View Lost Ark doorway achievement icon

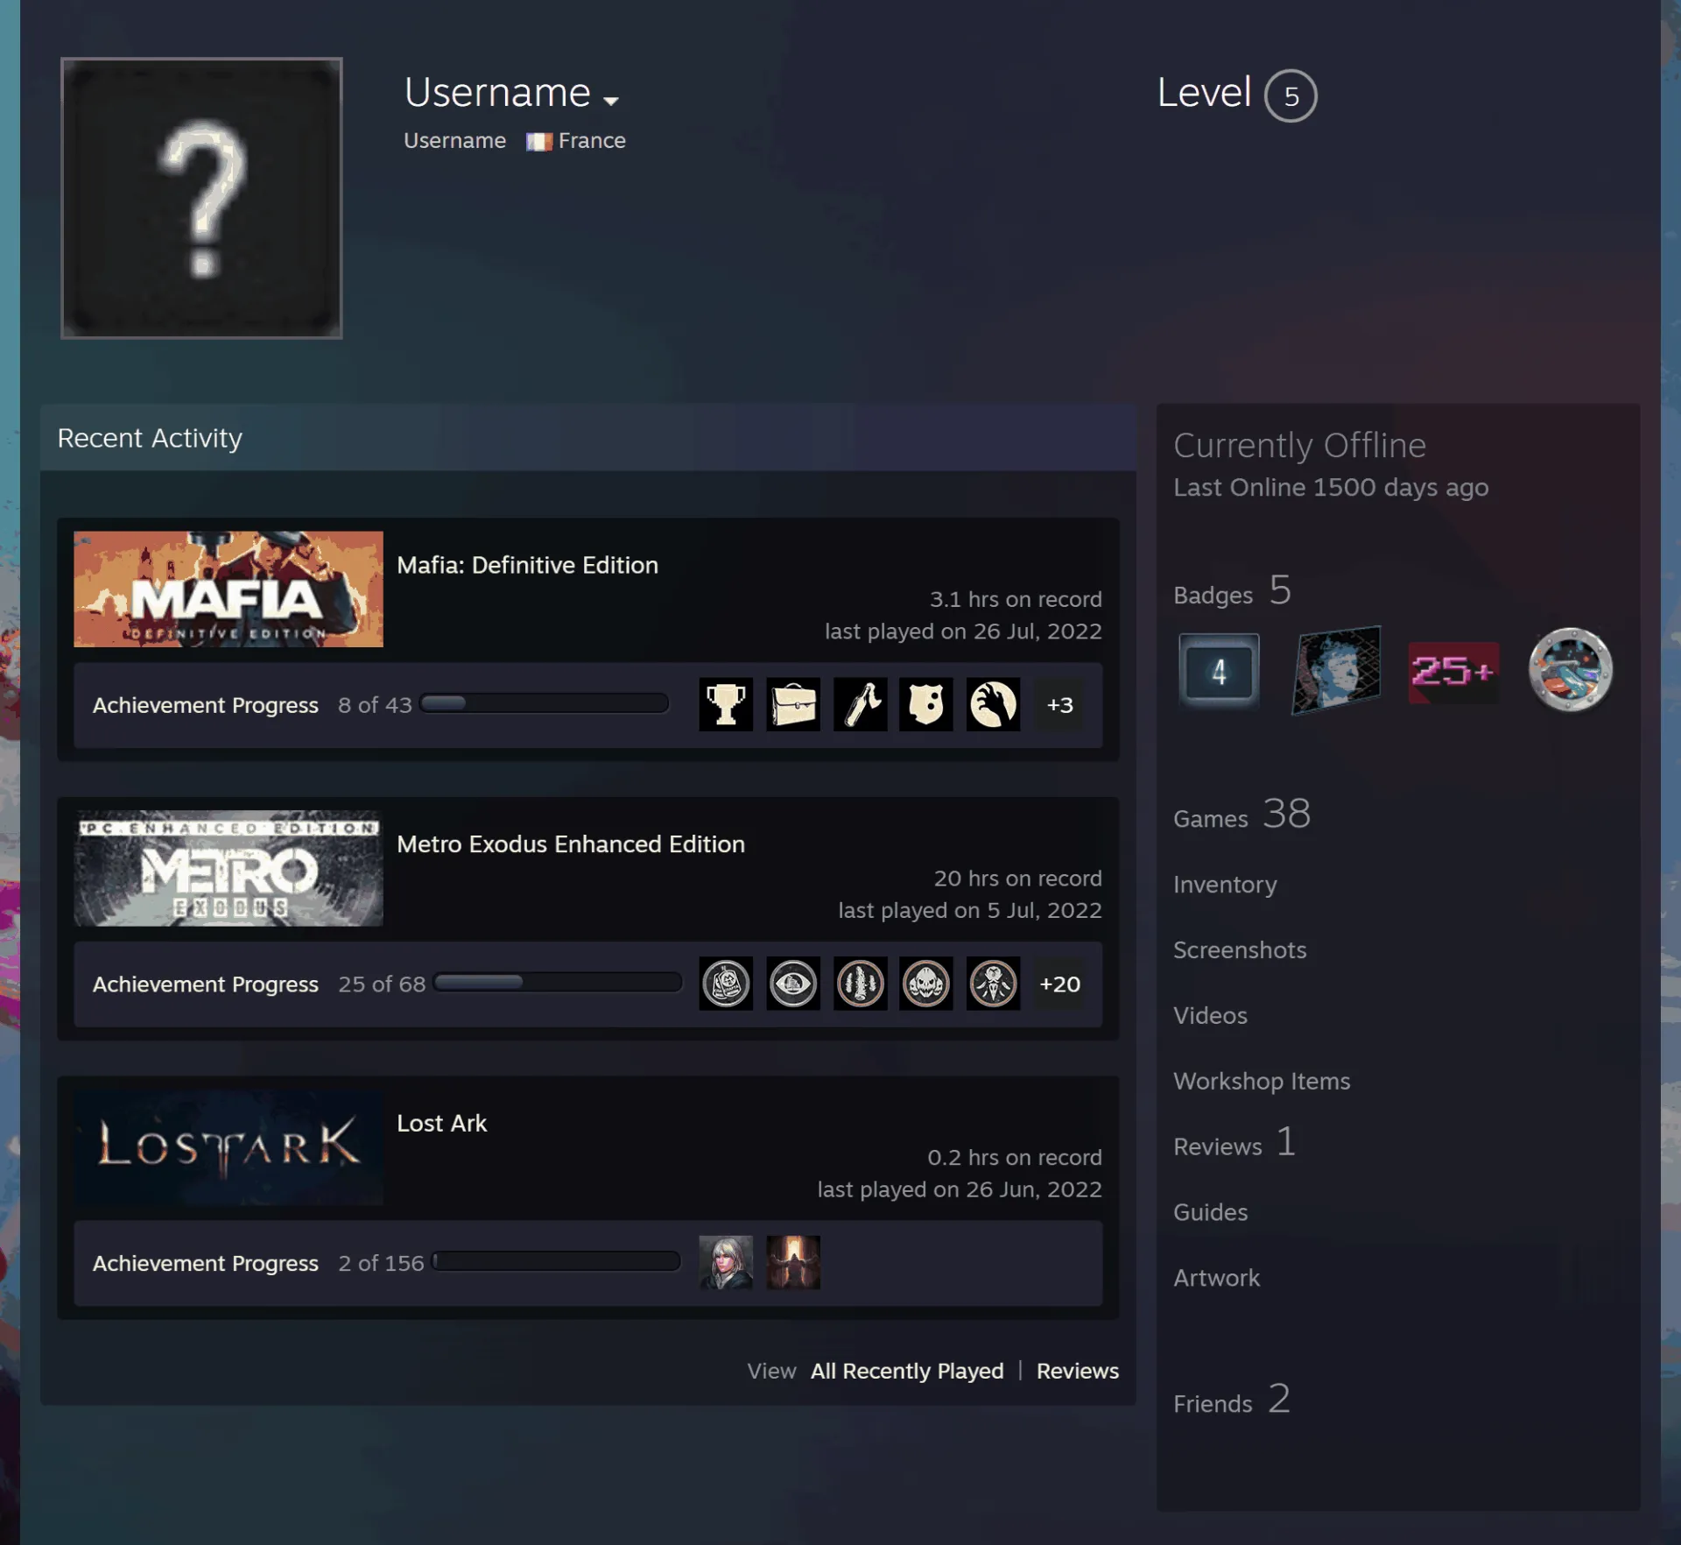point(793,1262)
